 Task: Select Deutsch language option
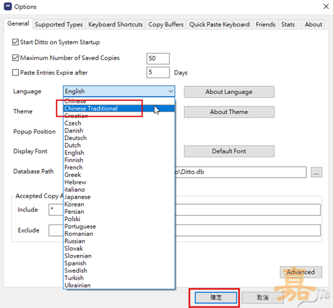point(119,138)
